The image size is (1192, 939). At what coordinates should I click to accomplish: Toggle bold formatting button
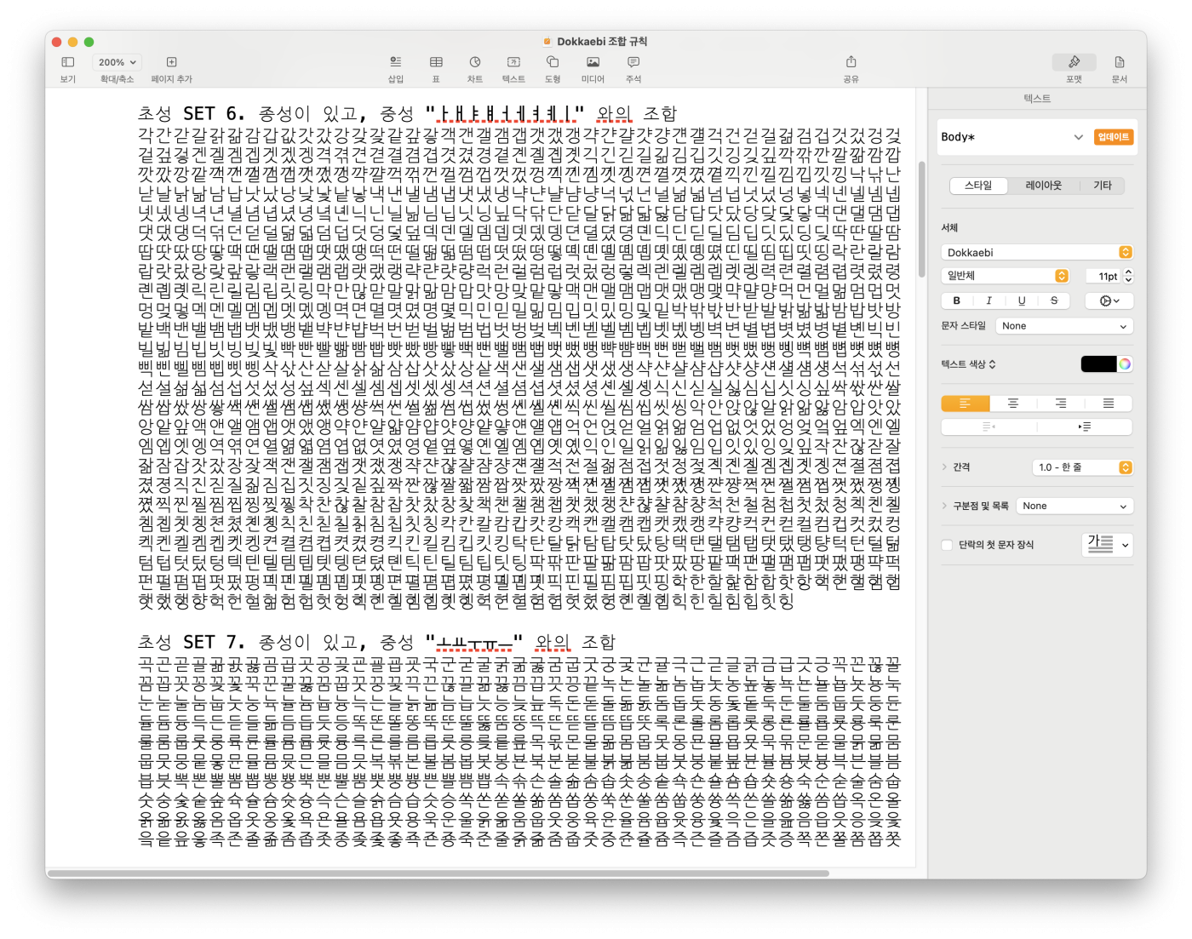point(957,301)
